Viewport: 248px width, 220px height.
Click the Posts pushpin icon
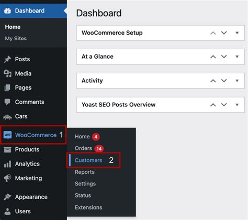pos(7,59)
